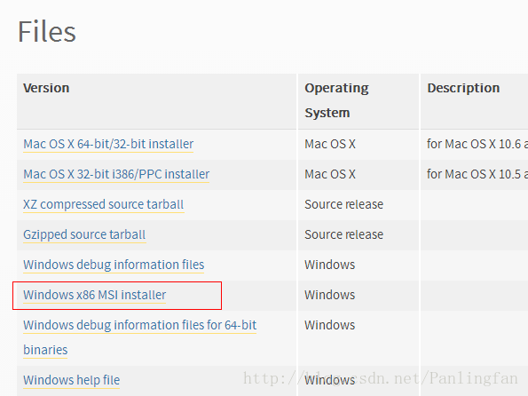
Task: Click the Operating System column header
Action: tap(336, 100)
